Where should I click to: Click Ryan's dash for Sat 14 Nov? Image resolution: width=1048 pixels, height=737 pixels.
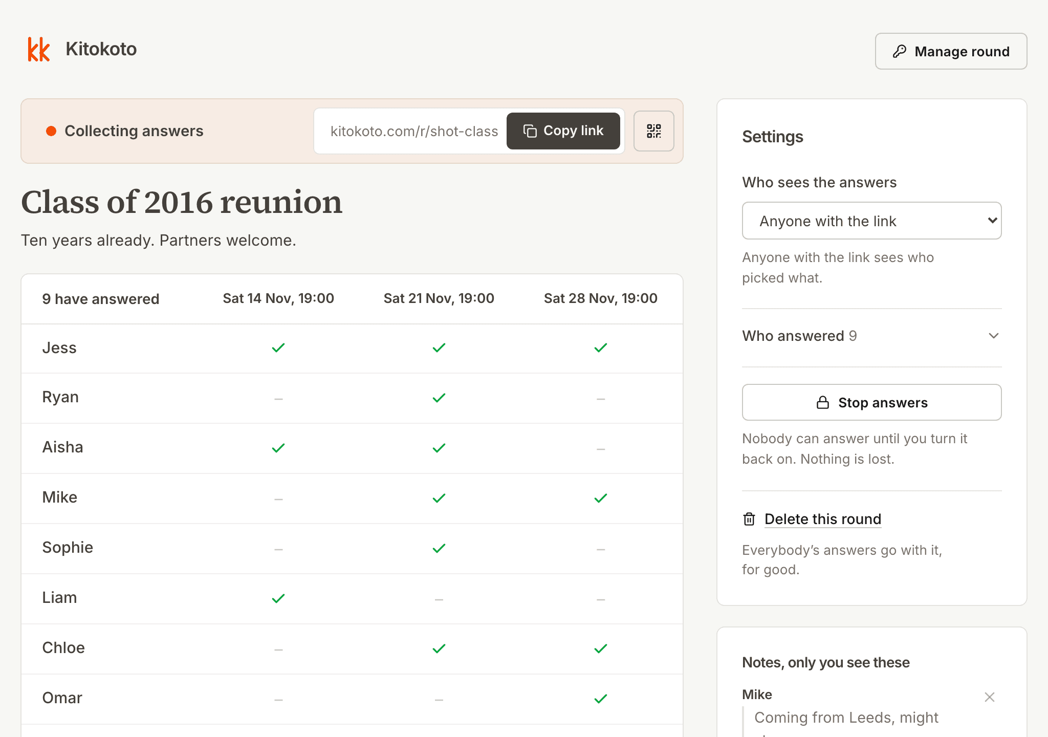point(278,399)
